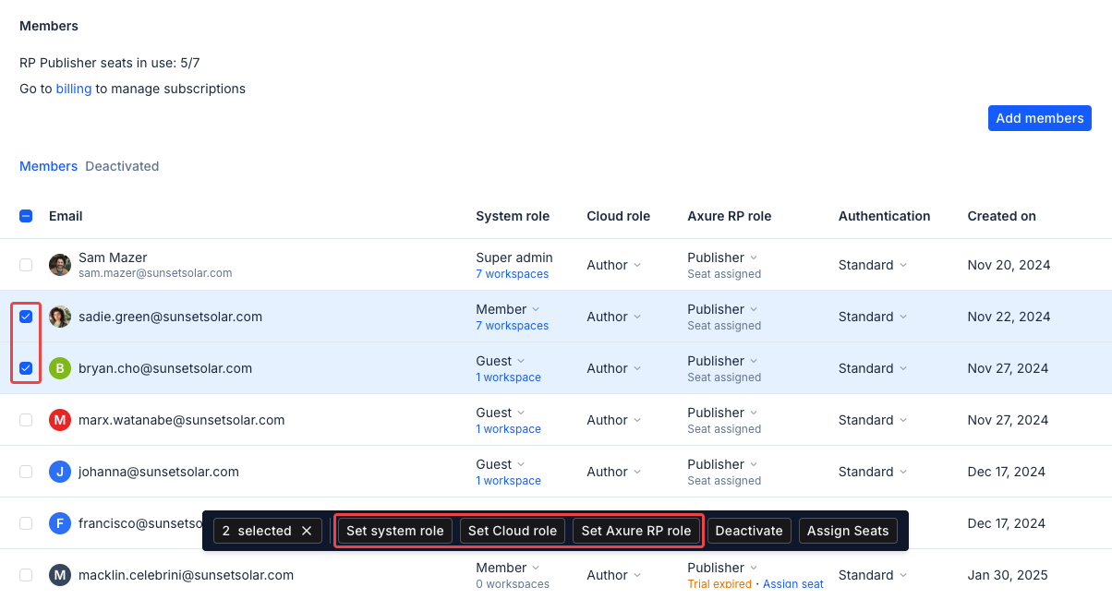Switch to the Deactivated tab
Screen dimensions: 1112x599
(x=122, y=166)
